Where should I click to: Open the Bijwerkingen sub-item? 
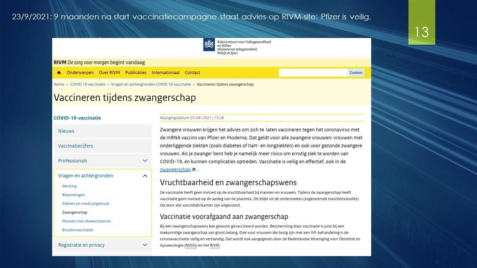click(x=73, y=195)
